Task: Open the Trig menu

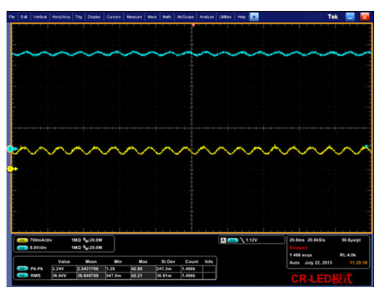Action: coord(79,17)
